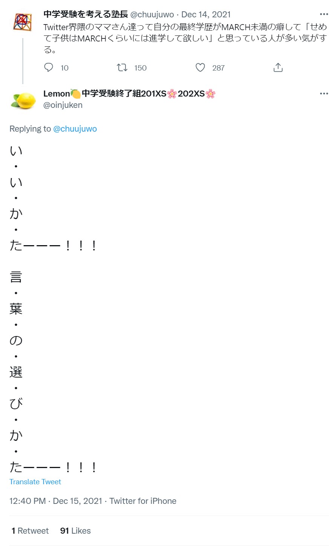Image resolution: width=329 pixels, height=548 pixels.
Task: Open the Dec 14, 2021 timestamp
Action: pos(206,14)
